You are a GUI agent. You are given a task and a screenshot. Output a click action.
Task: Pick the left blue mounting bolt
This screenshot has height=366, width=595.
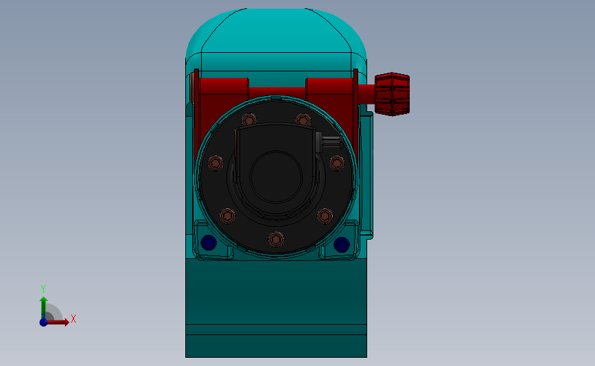[x=209, y=242]
